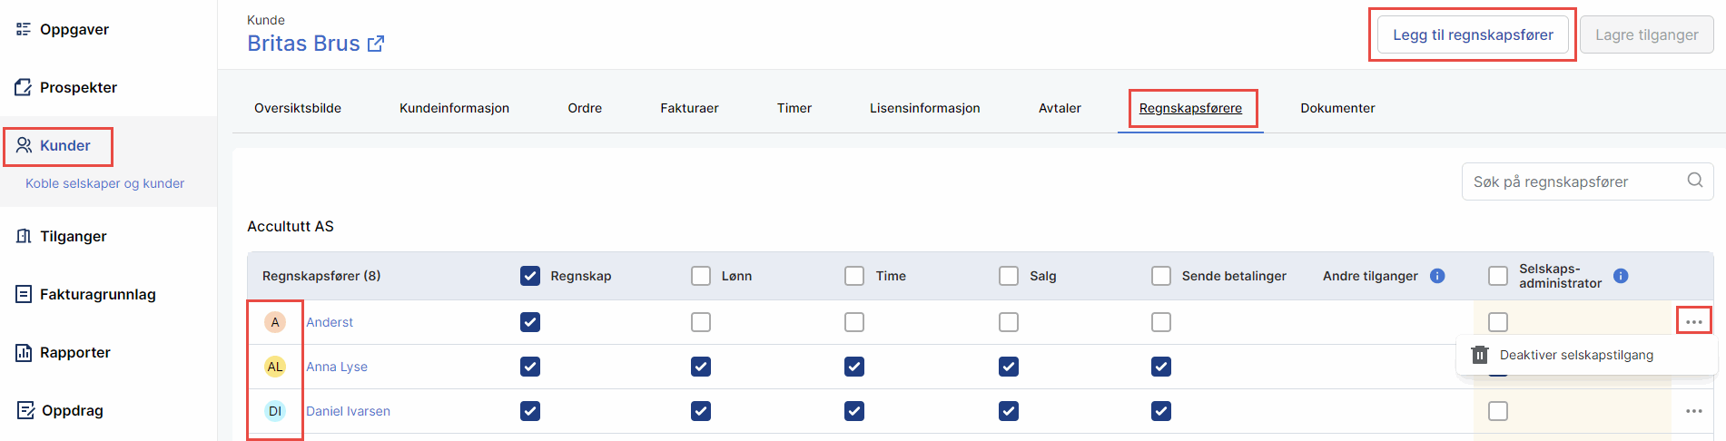
Task: Open the Rapporter chart icon in sidebar
Action: [24, 352]
